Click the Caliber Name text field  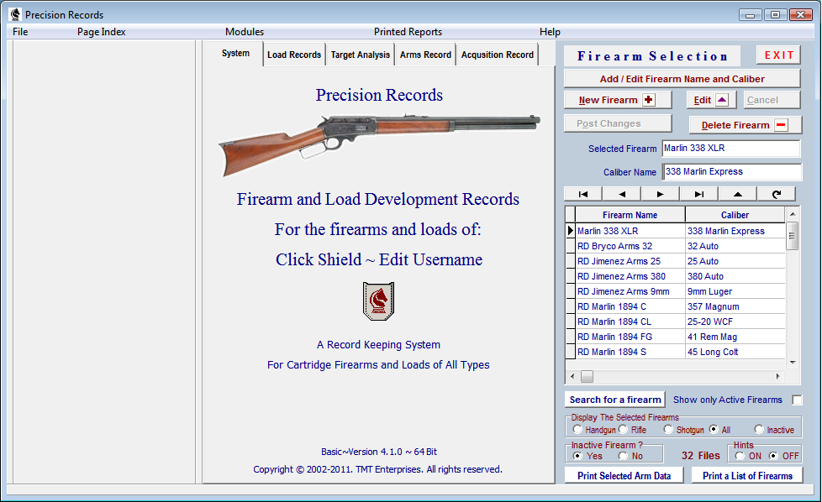[732, 172]
